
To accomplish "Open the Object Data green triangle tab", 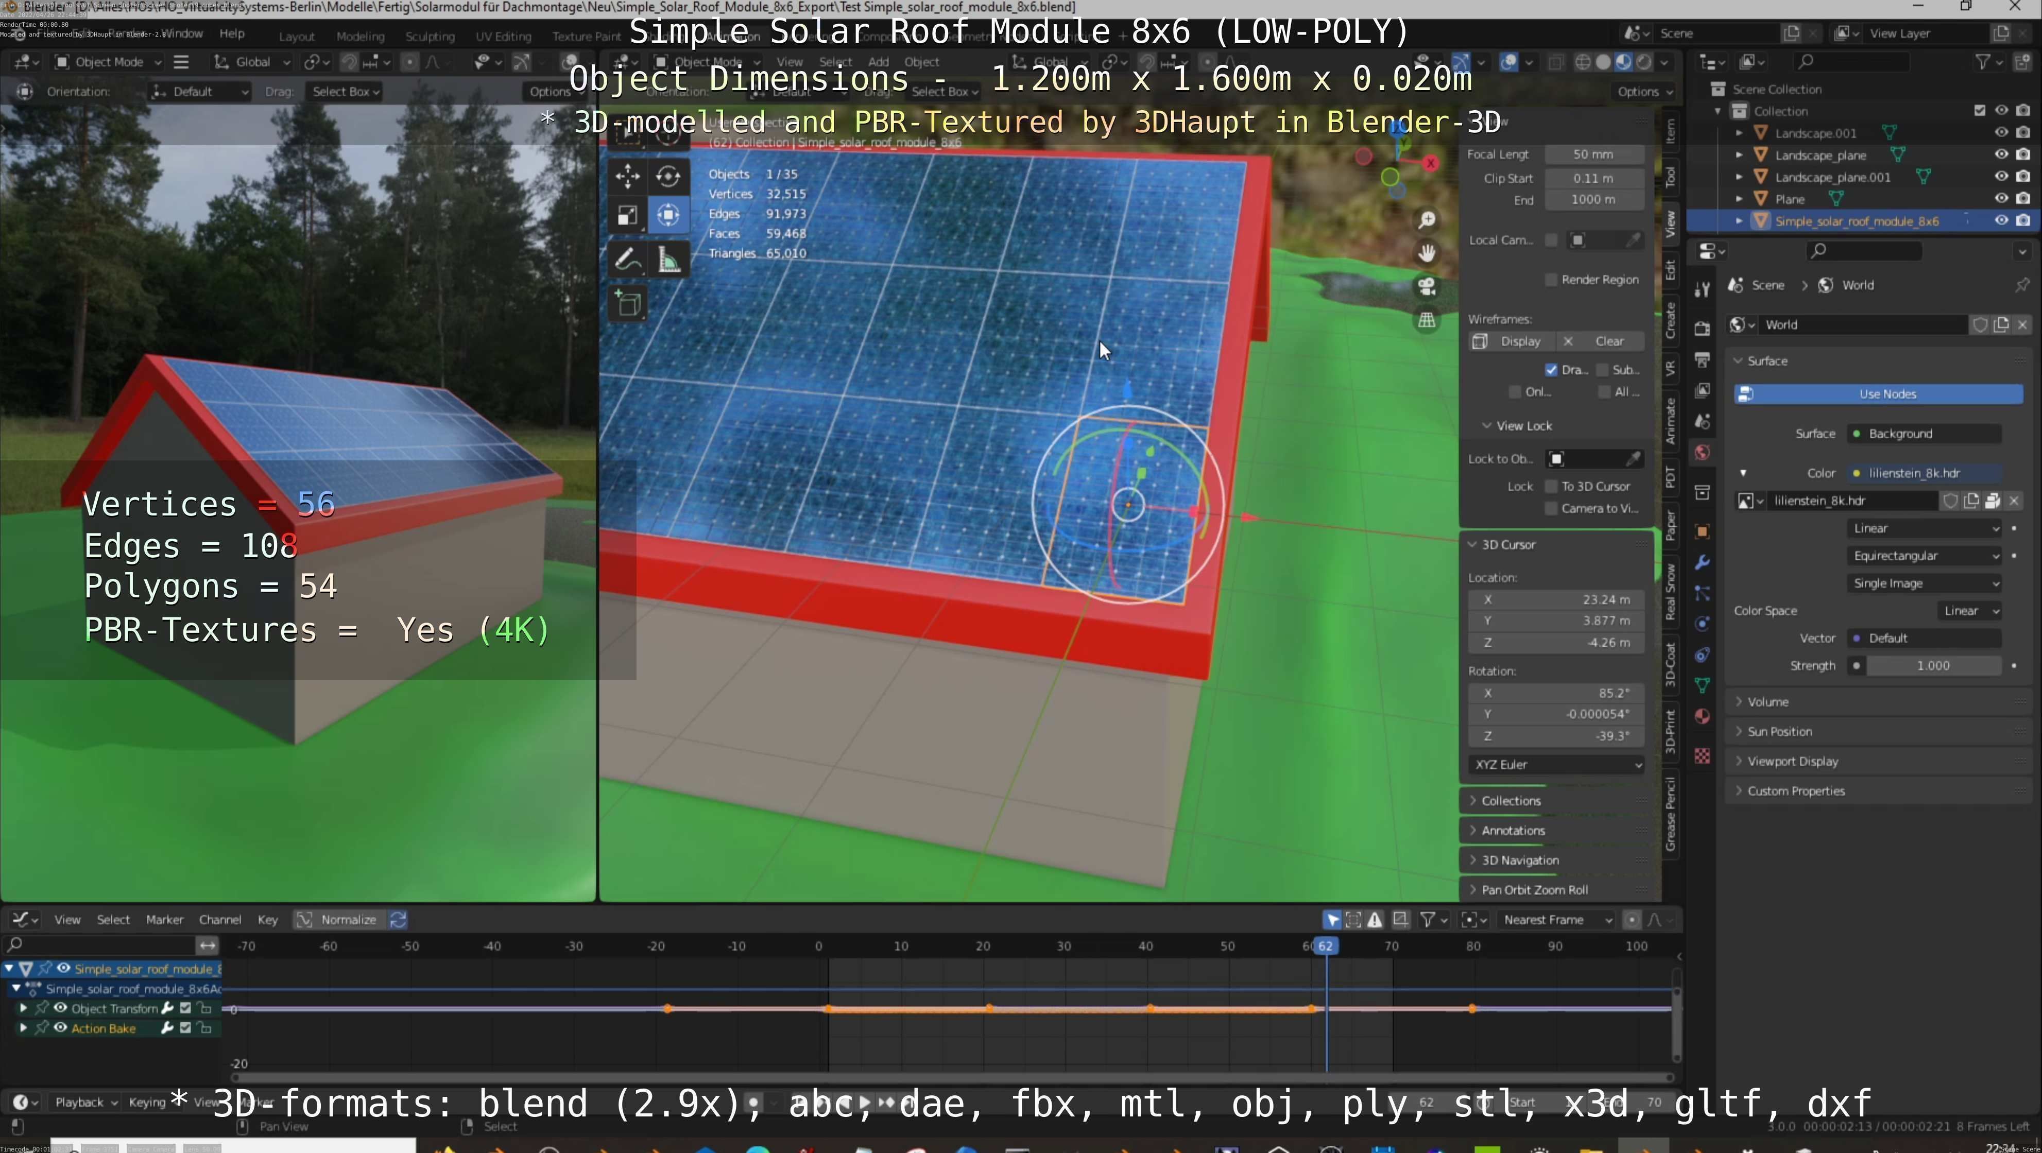I will 1702,685.
